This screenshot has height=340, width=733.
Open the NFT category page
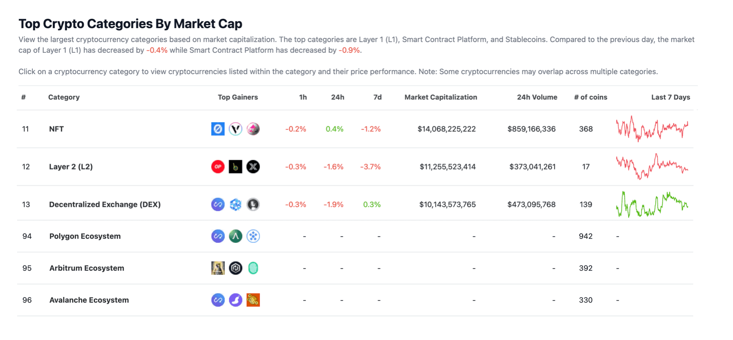tap(56, 129)
